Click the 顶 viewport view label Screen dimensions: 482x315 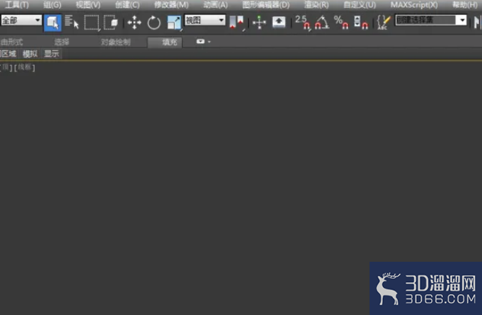5,67
